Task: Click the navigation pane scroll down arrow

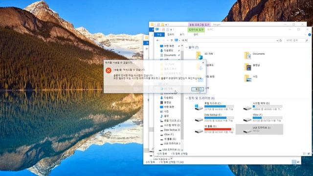Action: (182, 150)
